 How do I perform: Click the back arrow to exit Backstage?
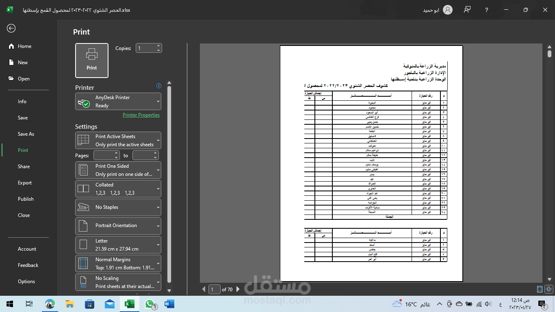(11, 28)
